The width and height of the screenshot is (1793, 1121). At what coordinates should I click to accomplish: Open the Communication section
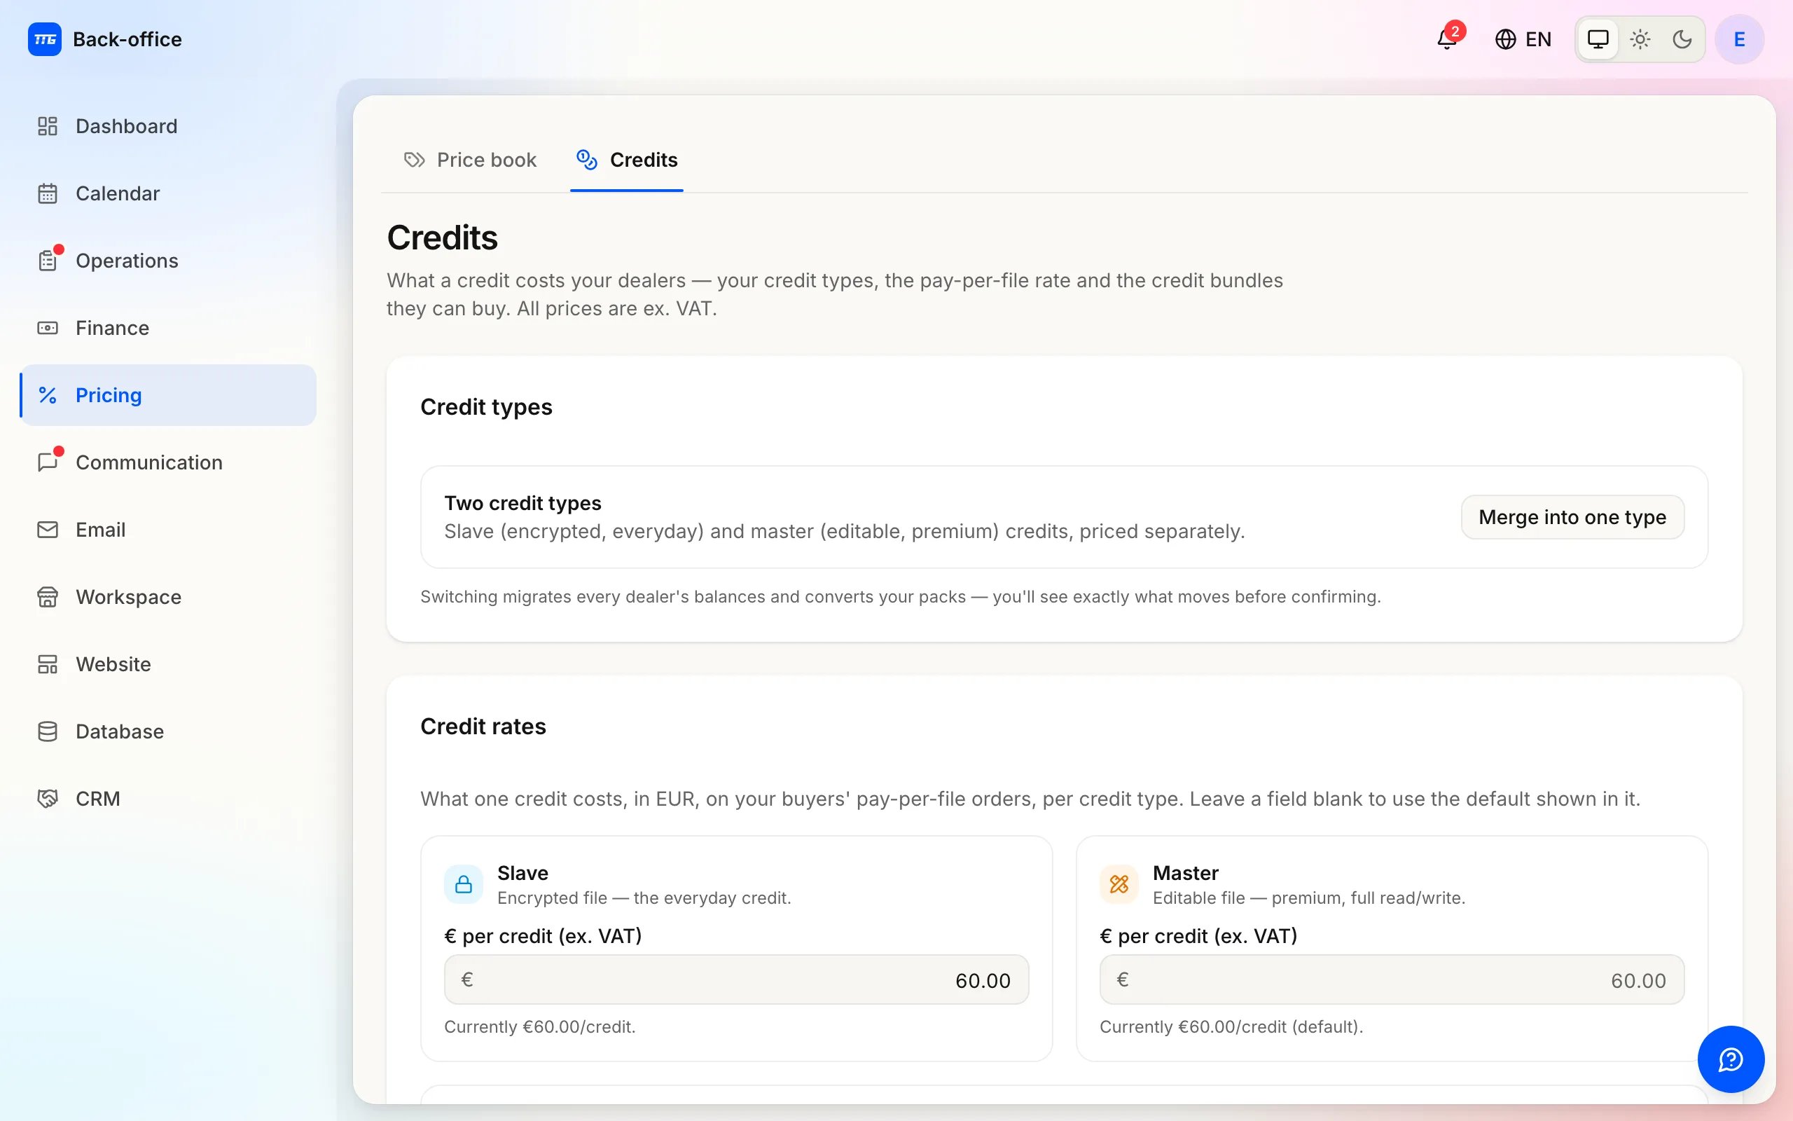[x=168, y=462]
